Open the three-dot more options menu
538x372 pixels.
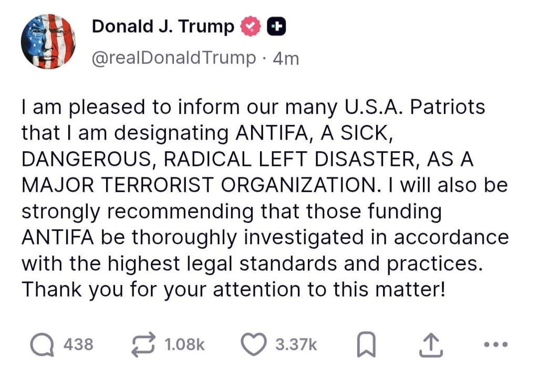tap(495, 344)
